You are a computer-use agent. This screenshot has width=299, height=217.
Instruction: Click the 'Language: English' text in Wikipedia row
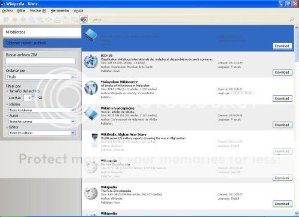click(x=228, y=198)
